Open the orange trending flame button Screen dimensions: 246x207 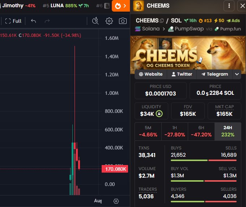(x=120, y=6)
